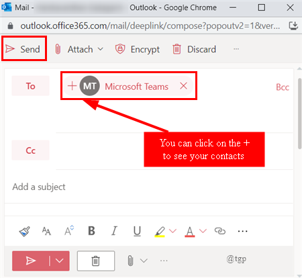Click the install app icon in address bar
Viewport: 302px width, 278px height.
pyautogui.click(x=293, y=26)
